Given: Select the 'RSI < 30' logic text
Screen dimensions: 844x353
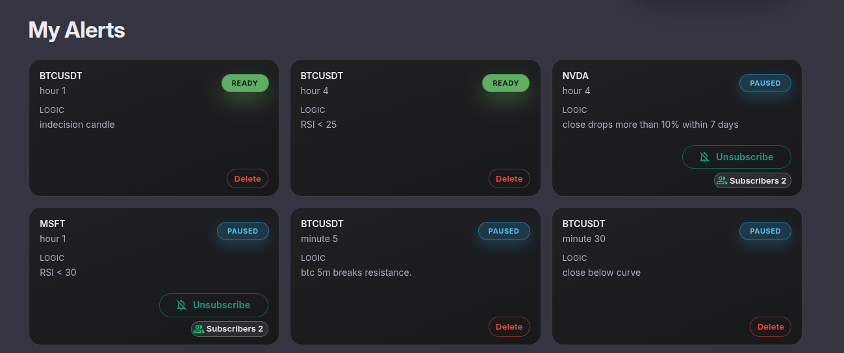Looking at the screenshot, I should (58, 273).
